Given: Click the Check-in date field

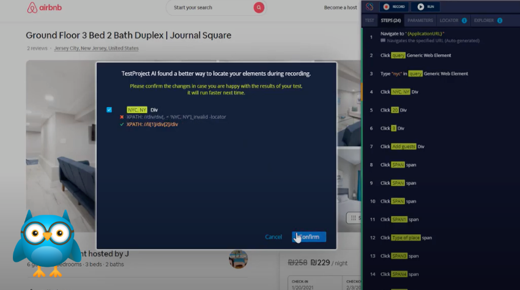Looking at the screenshot, I should click(314, 284).
